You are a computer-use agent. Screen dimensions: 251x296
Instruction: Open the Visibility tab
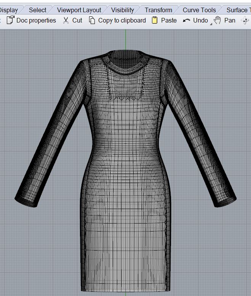pyautogui.click(x=123, y=10)
